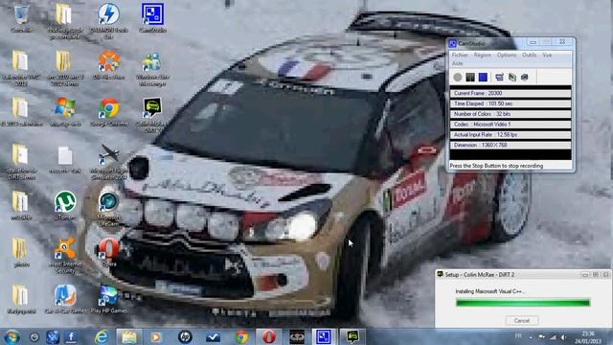Click the Setup window title bar icon
The height and width of the screenshot is (345, 613).
[x=441, y=275]
